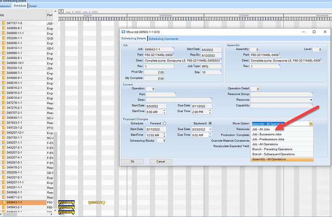This screenshot has width=332, height=217.
Task: Open the Move Option dropdown arrow
Action: tap(311, 123)
